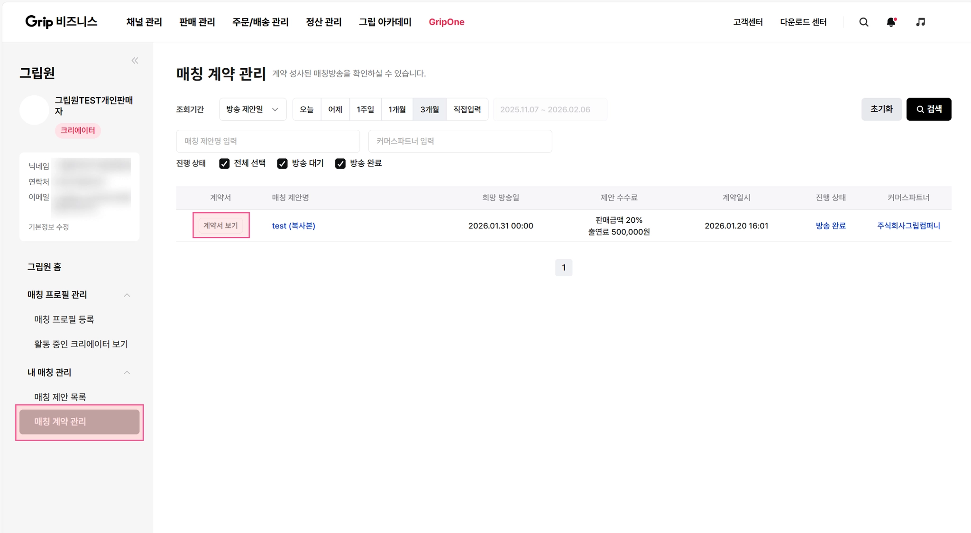Screen dimensions: 971x533
Task: Toggle the 방송 대기 checkbox
Action: [282, 163]
